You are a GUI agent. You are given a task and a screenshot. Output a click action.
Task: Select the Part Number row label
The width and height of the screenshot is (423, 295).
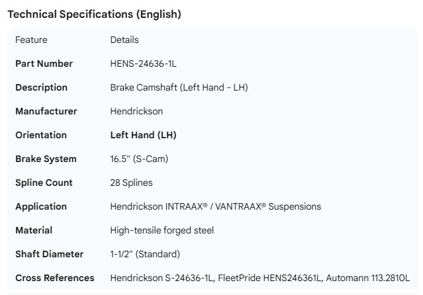44,63
